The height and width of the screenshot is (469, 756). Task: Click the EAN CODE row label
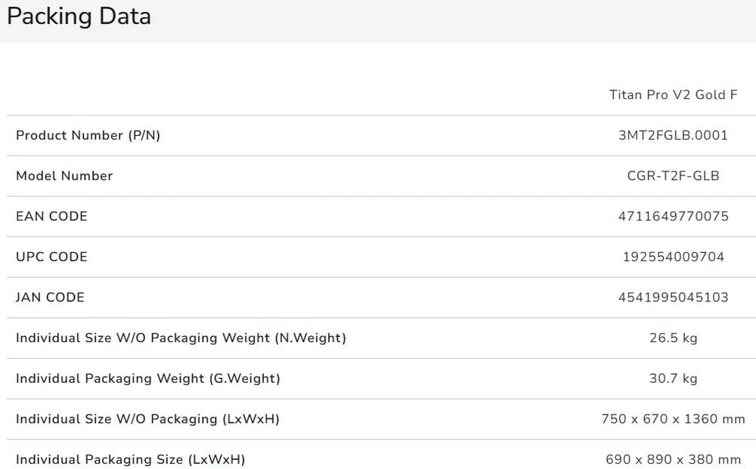click(x=51, y=216)
